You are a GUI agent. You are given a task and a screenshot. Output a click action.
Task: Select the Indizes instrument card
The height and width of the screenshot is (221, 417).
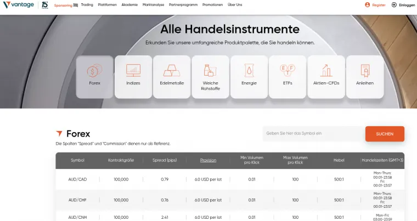click(133, 77)
